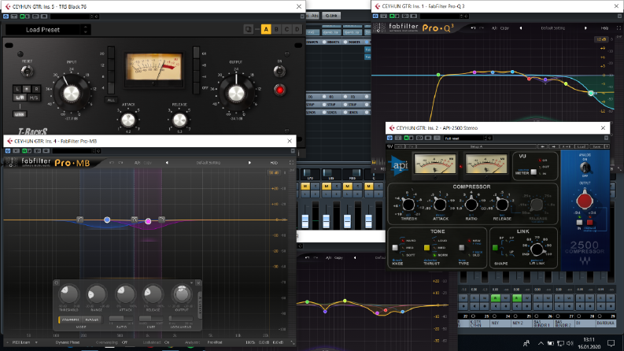Click the LINK button on Black 76
Screen dimensions: 624x351
coord(20,114)
